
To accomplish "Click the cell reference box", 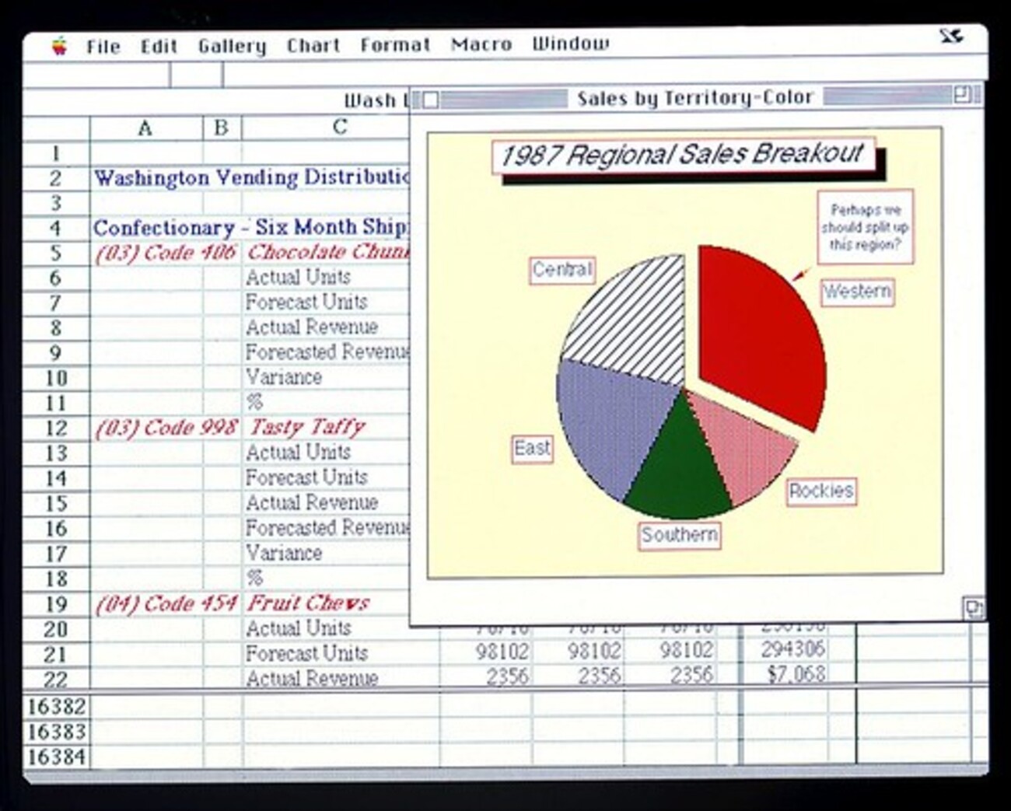I will pos(96,75).
